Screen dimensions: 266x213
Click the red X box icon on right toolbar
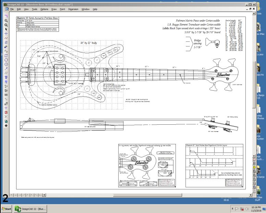point(254,159)
